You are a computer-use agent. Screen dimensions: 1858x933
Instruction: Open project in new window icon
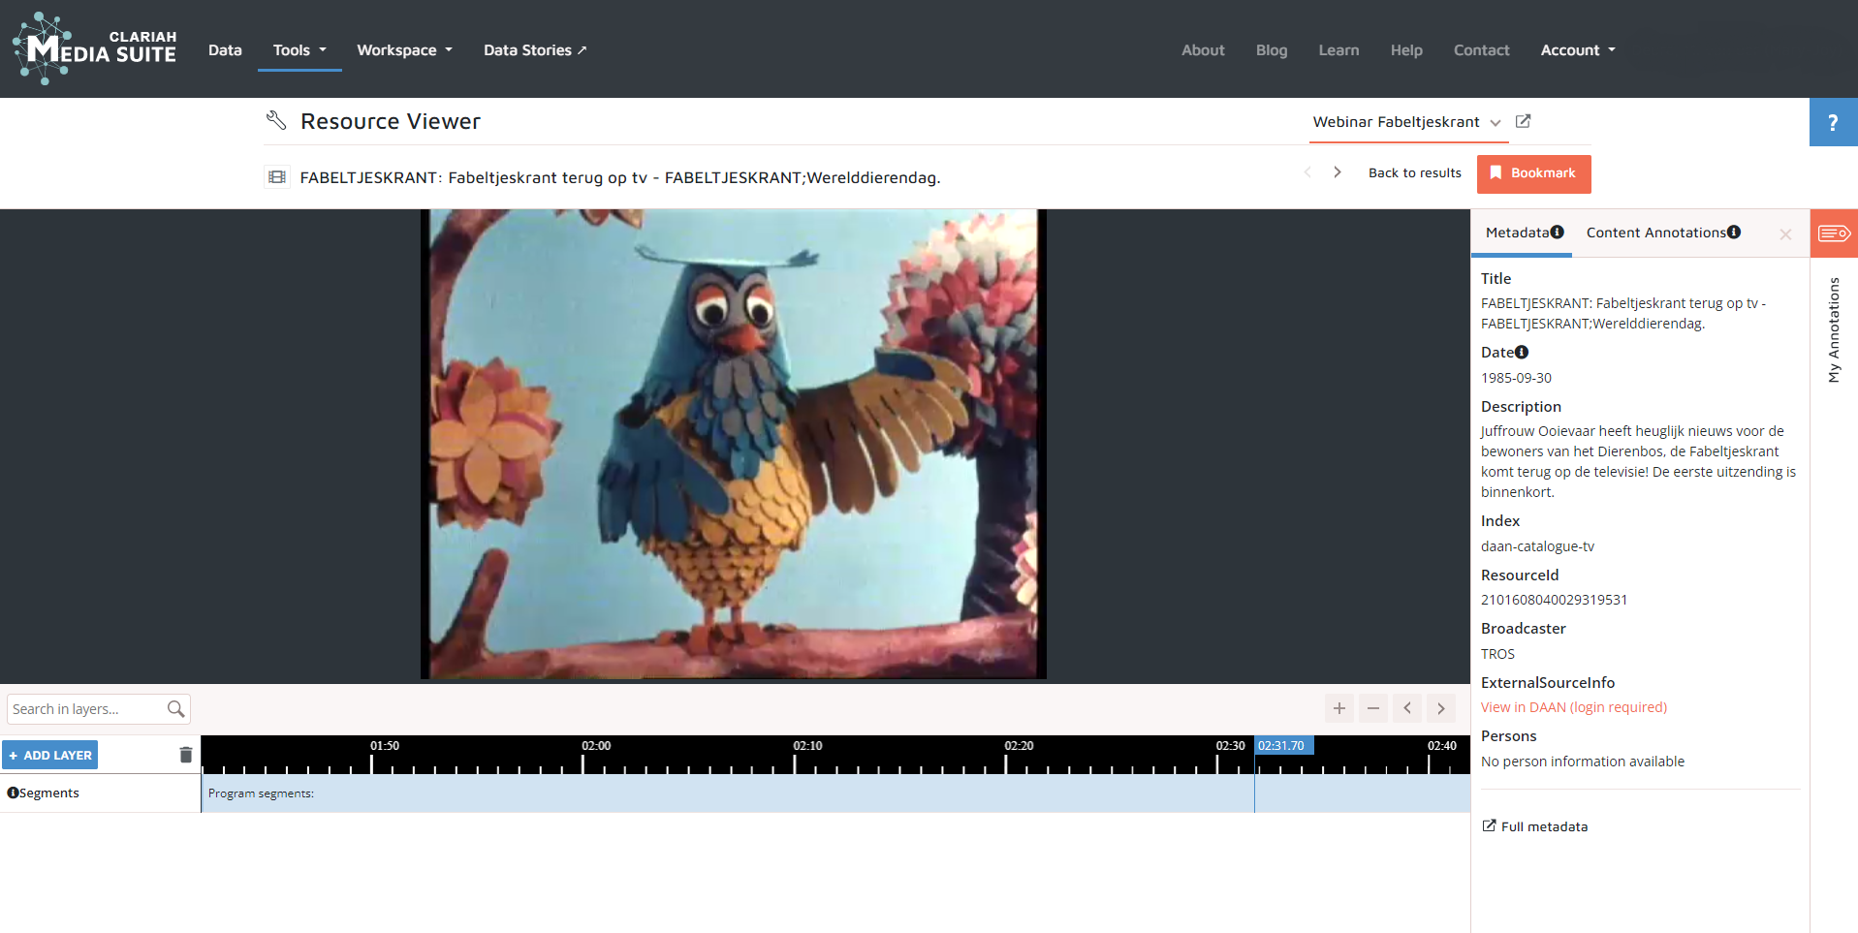point(1523,121)
